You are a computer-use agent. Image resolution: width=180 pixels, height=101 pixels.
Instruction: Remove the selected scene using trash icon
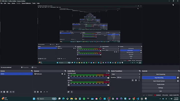(x=4, y=92)
